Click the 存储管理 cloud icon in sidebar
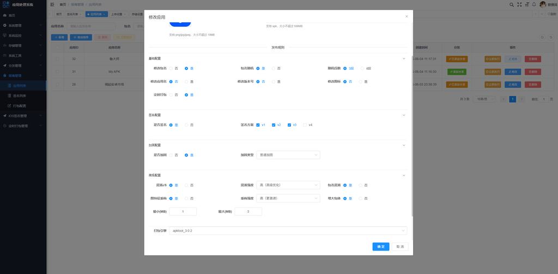The width and height of the screenshot is (558, 274). [4, 46]
